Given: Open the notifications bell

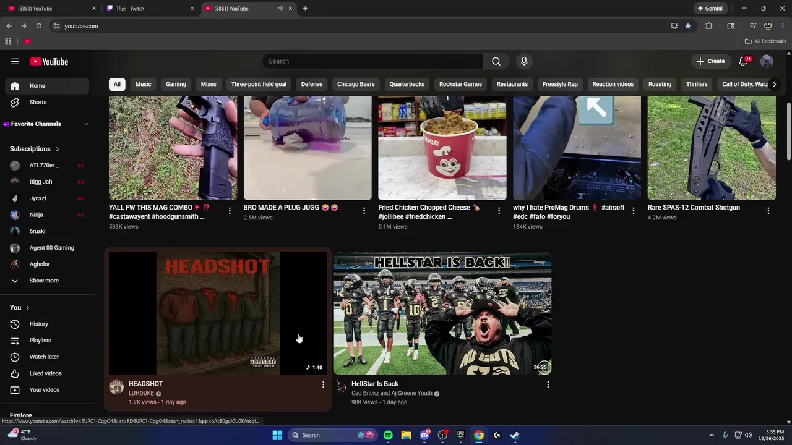Looking at the screenshot, I should pos(744,61).
